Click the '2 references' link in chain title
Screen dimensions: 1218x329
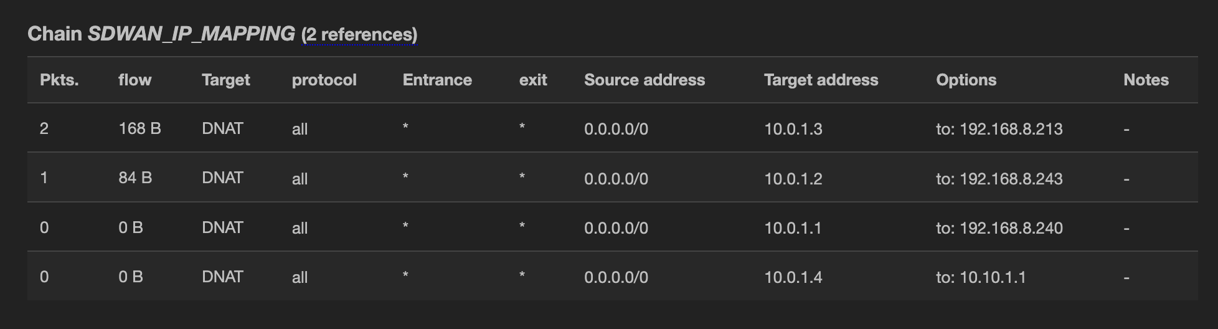point(359,34)
